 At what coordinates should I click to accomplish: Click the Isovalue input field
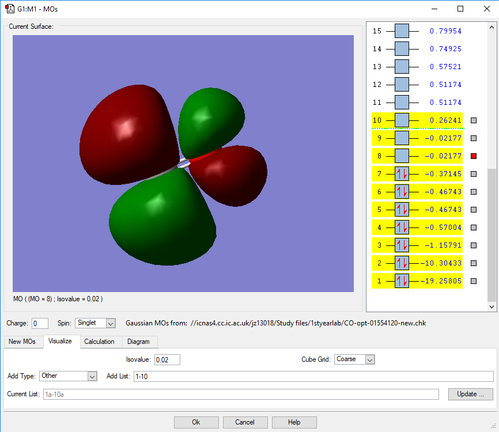pyautogui.click(x=167, y=359)
